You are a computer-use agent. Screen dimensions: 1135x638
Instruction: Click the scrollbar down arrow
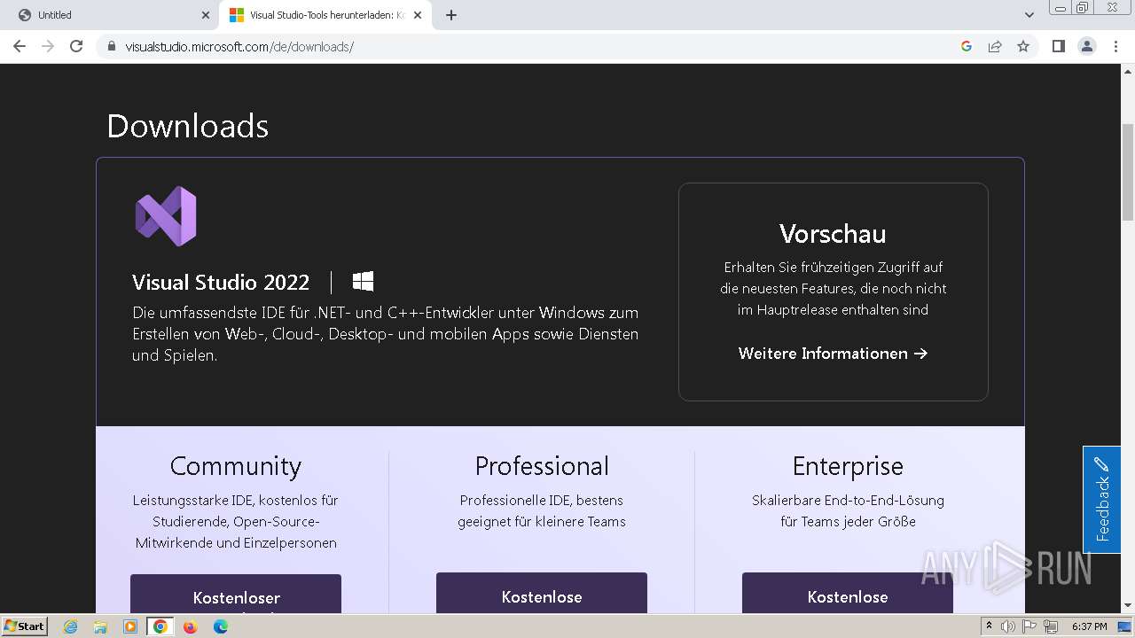(1127, 606)
